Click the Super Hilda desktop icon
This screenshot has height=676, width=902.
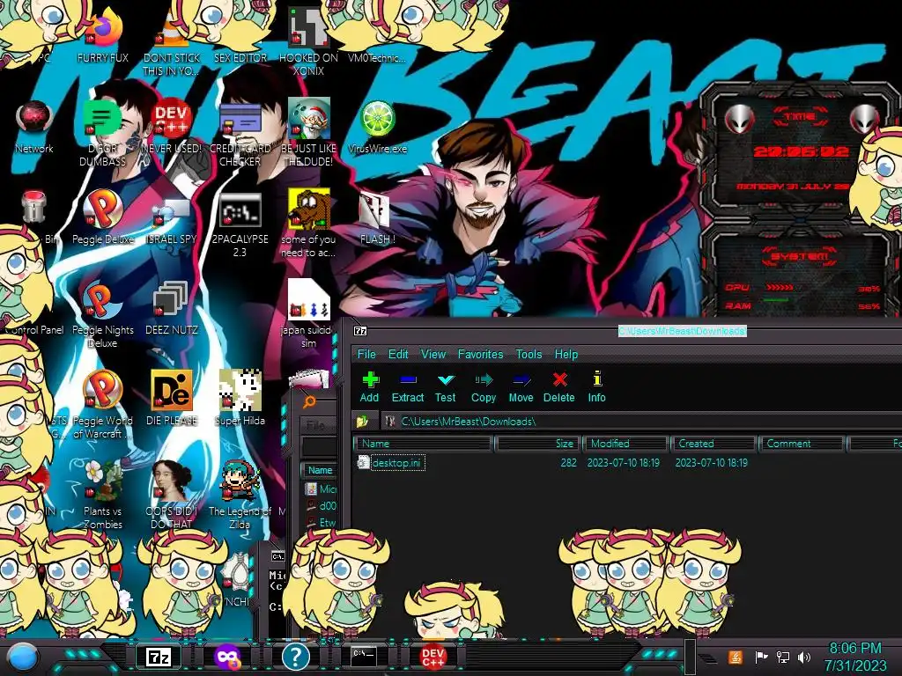pos(240,398)
